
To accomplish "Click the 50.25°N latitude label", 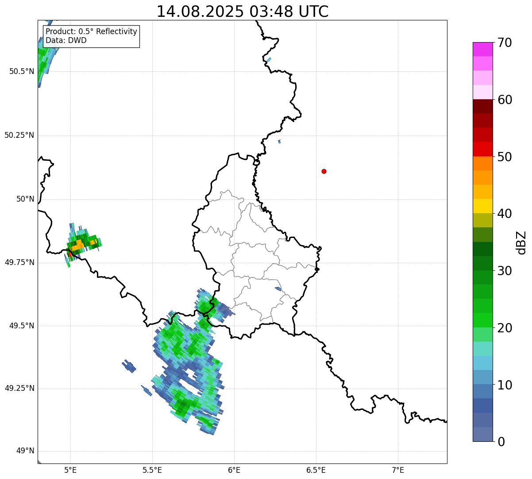I will click(19, 135).
